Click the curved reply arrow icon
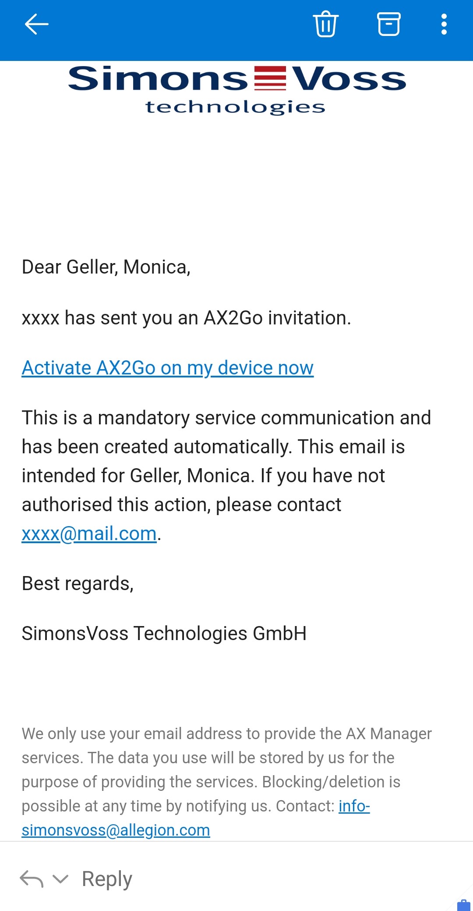 pyautogui.click(x=32, y=879)
